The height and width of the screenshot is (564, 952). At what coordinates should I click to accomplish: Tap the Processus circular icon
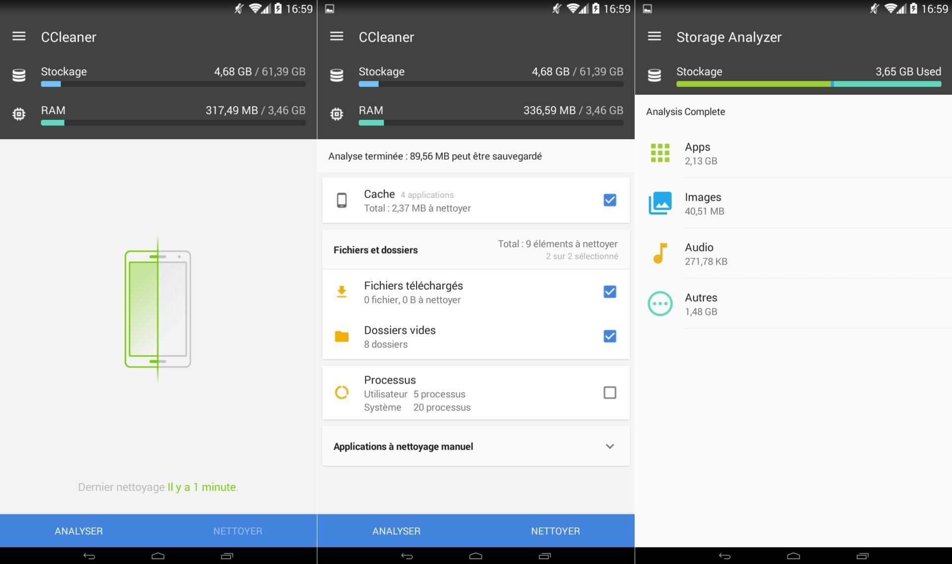coord(342,393)
